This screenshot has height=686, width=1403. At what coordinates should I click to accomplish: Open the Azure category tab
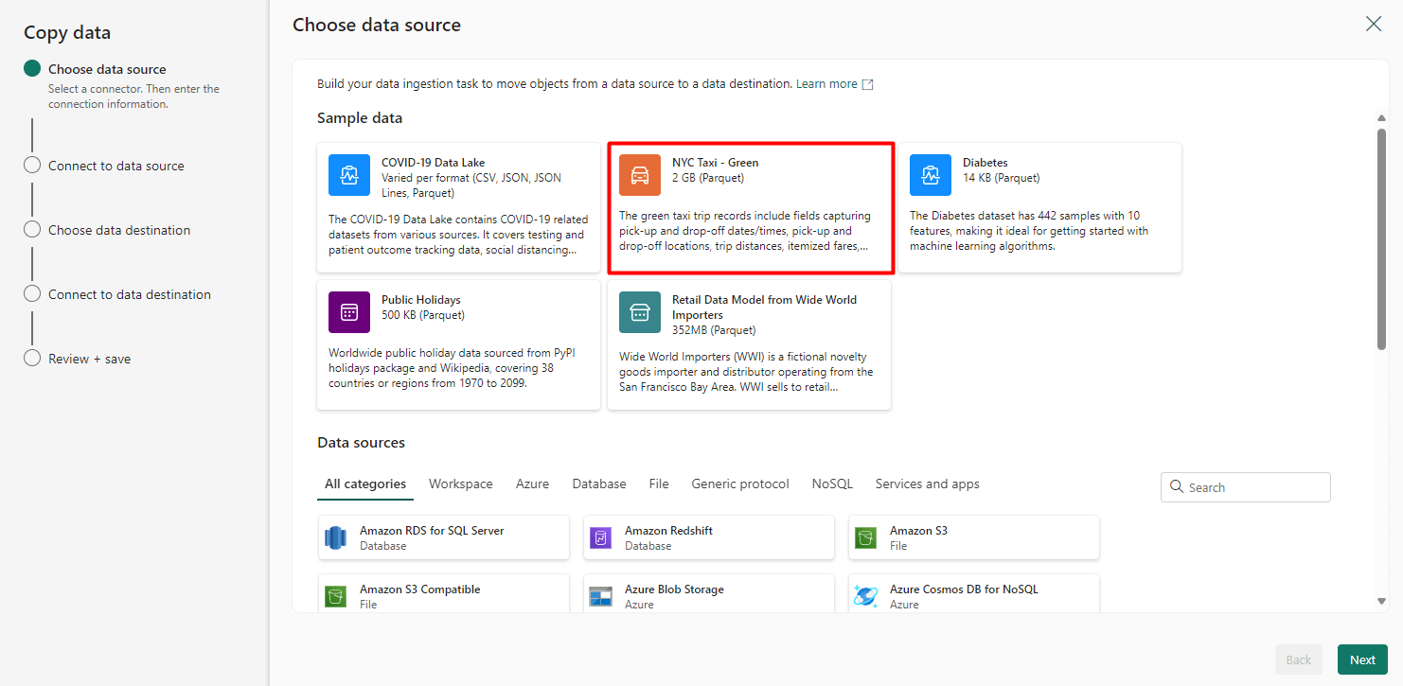pos(532,484)
